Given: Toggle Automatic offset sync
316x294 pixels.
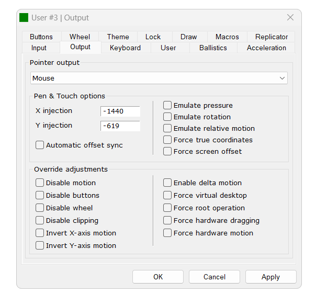Looking at the screenshot, I should point(40,145).
